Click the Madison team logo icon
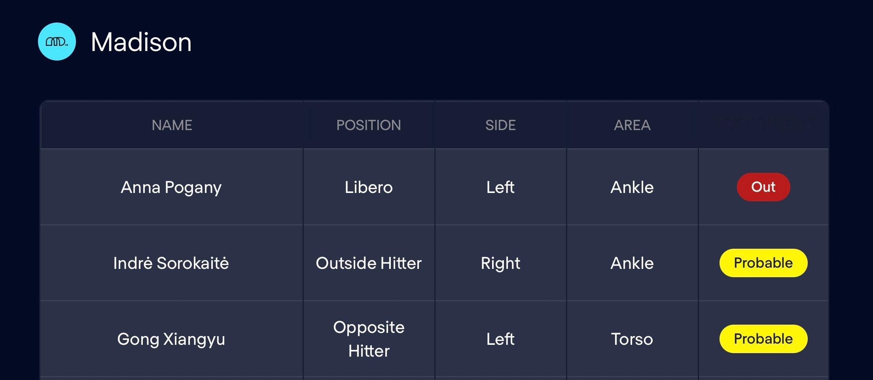Image resolution: width=873 pixels, height=380 pixels. (x=57, y=42)
